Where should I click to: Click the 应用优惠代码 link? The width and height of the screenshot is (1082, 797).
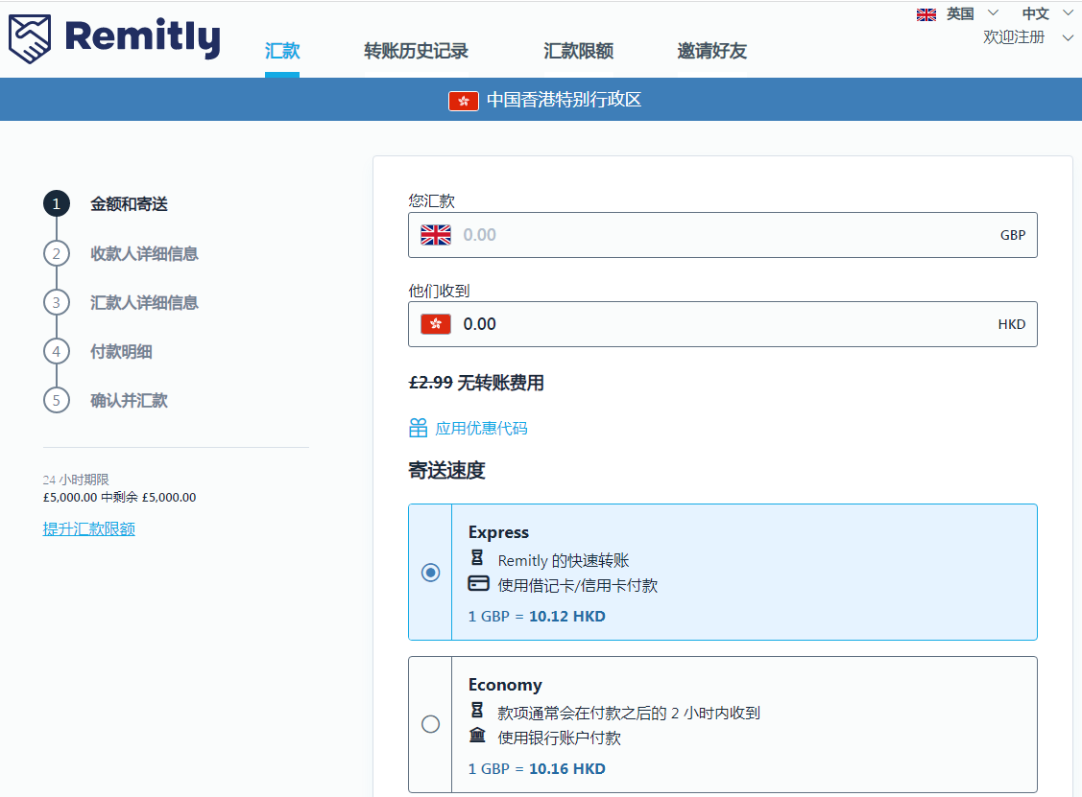coord(481,429)
